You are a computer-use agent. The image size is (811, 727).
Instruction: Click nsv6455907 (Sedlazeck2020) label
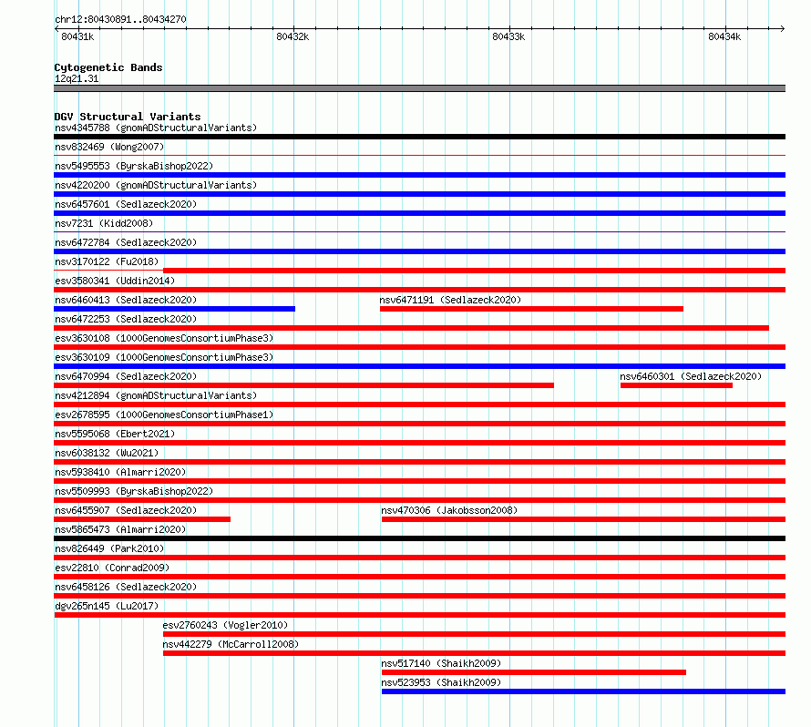pos(126,510)
